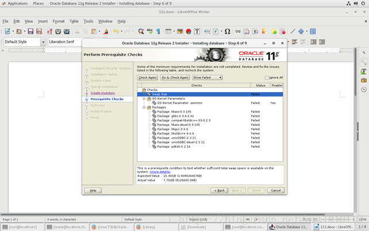Open the Format menu
Viewport: 369px width, 231px height.
(59, 21)
